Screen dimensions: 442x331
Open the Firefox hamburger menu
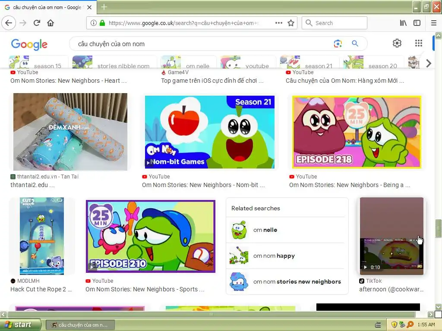tap(434, 23)
